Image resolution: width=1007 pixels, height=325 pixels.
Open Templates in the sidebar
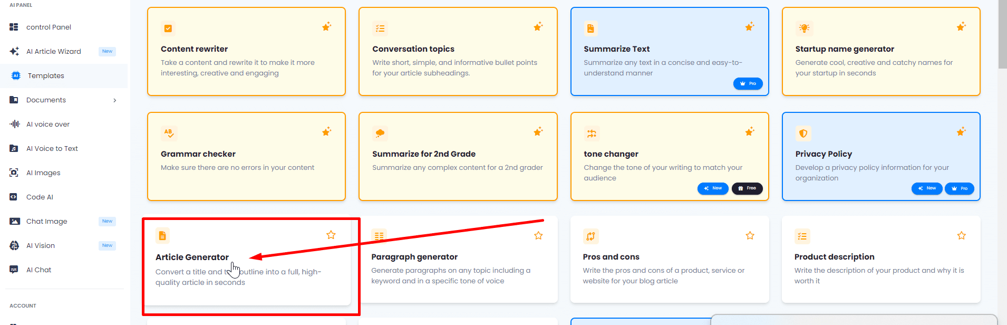tap(46, 76)
